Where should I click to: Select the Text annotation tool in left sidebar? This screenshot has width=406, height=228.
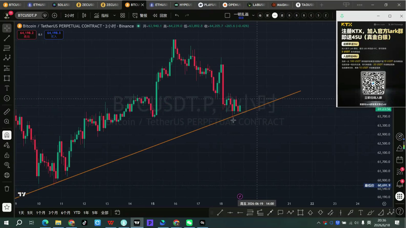(7, 88)
